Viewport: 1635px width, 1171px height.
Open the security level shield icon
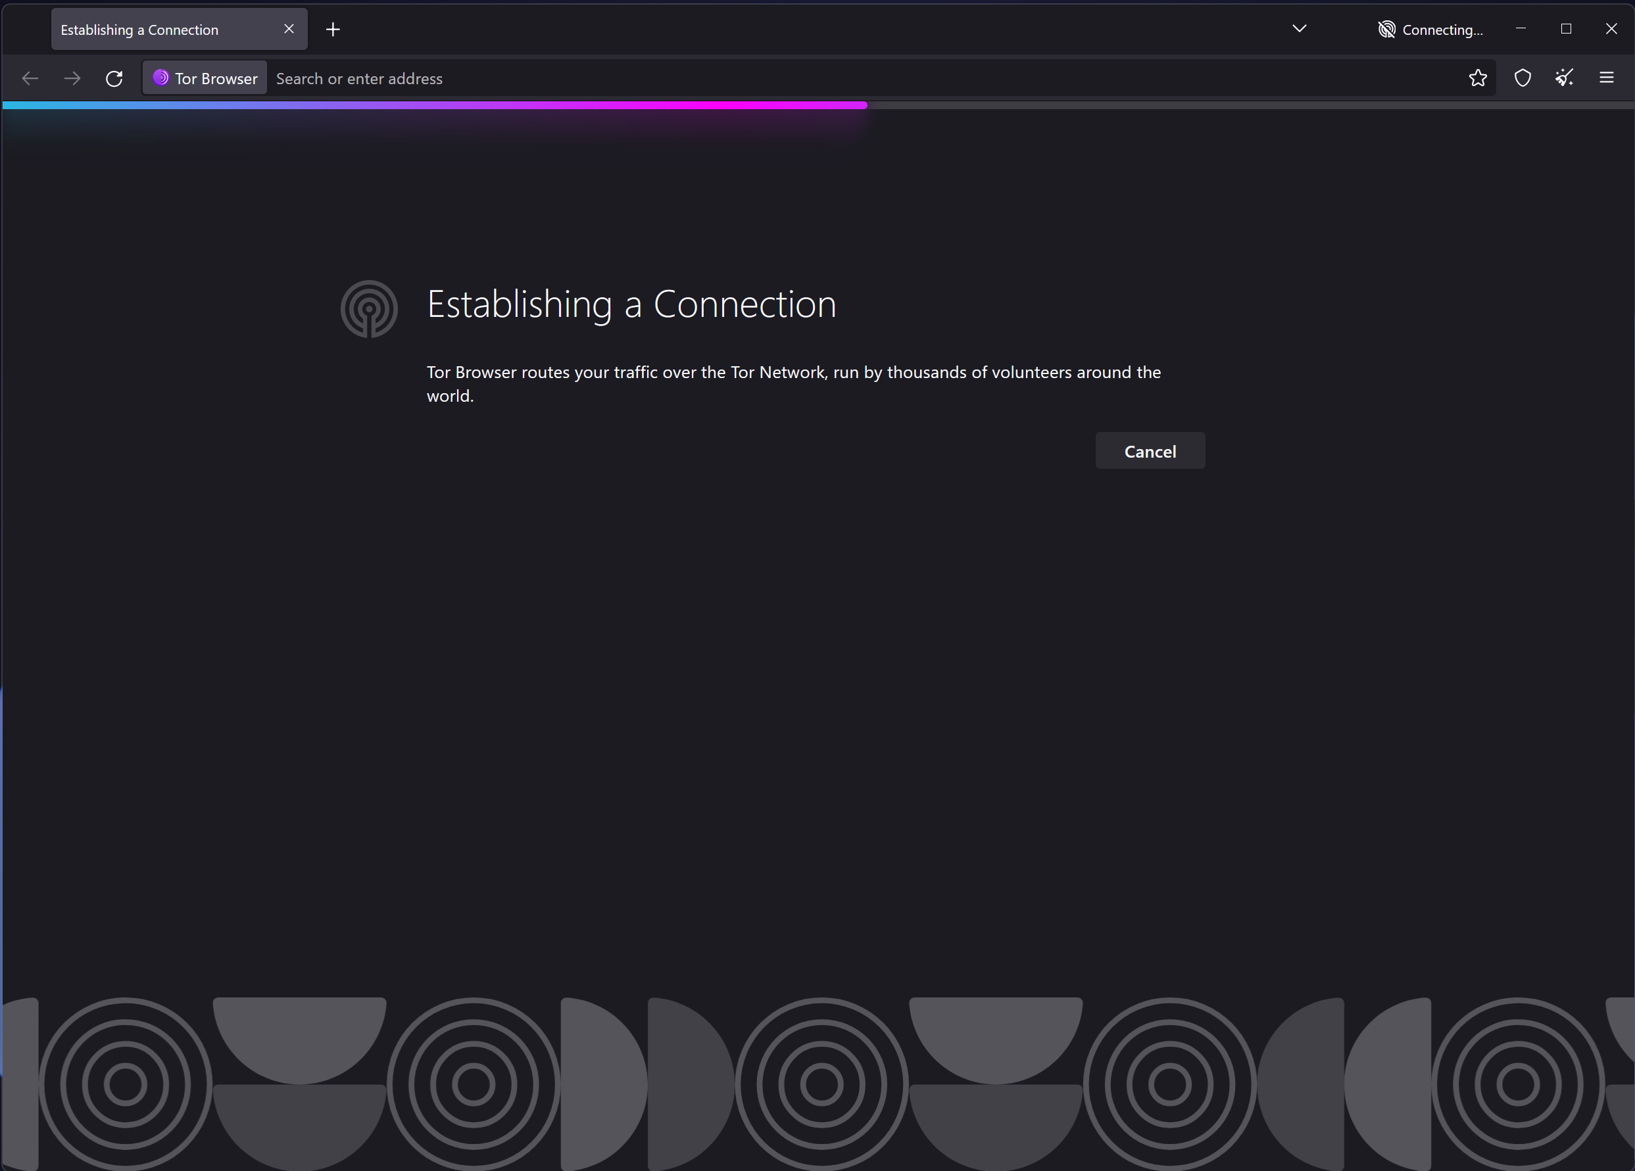[x=1523, y=78]
